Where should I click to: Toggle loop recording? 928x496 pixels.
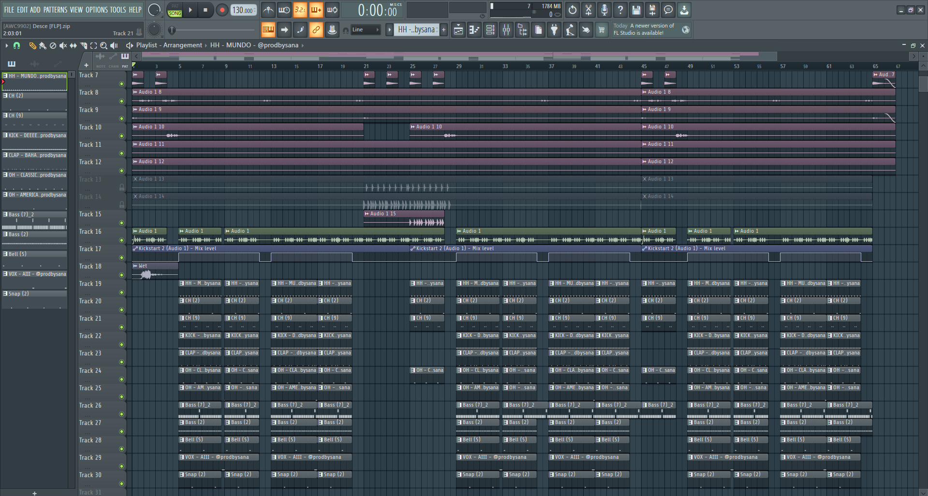pyautogui.click(x=332, y=10)
